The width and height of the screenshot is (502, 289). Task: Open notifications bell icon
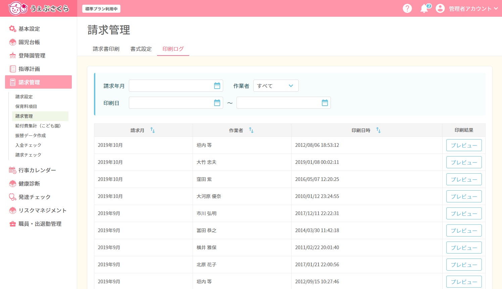coord(425,8)
